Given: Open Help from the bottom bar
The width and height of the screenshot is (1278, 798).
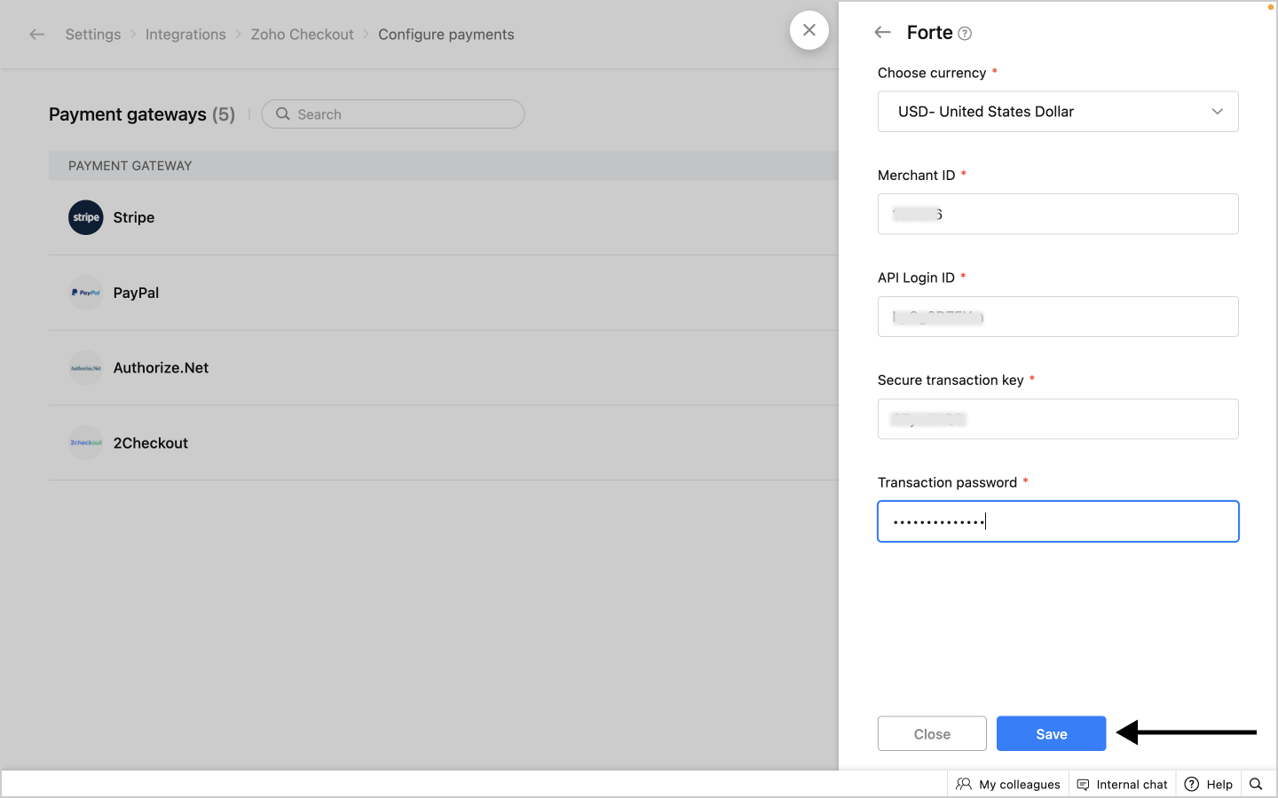Looking at the screenshot, I should pos(1209,784).
